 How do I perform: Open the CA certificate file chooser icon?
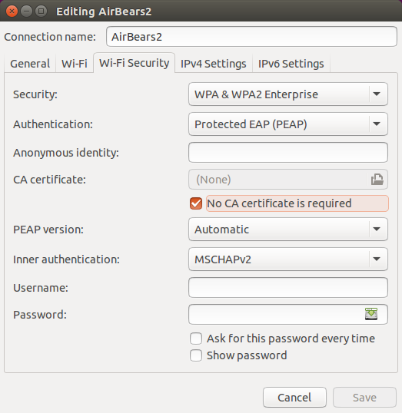(377, 180)
